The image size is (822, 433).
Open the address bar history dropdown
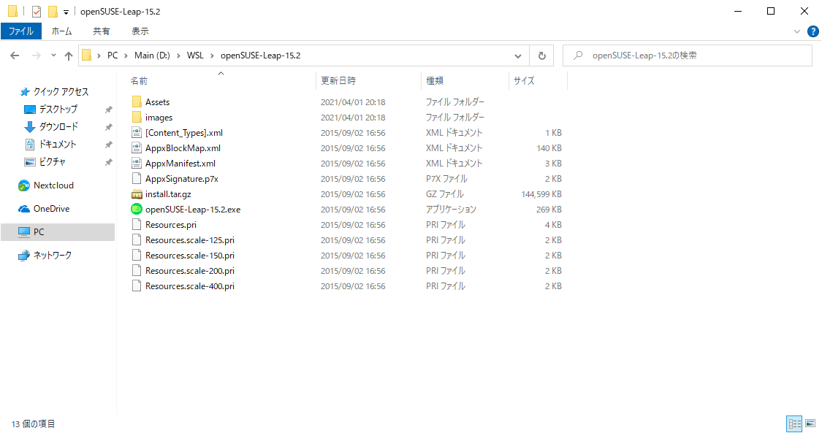(x=518, y=56)
